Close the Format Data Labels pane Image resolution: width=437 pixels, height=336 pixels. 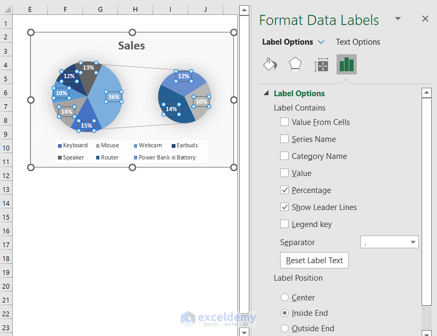pos(425,19)
